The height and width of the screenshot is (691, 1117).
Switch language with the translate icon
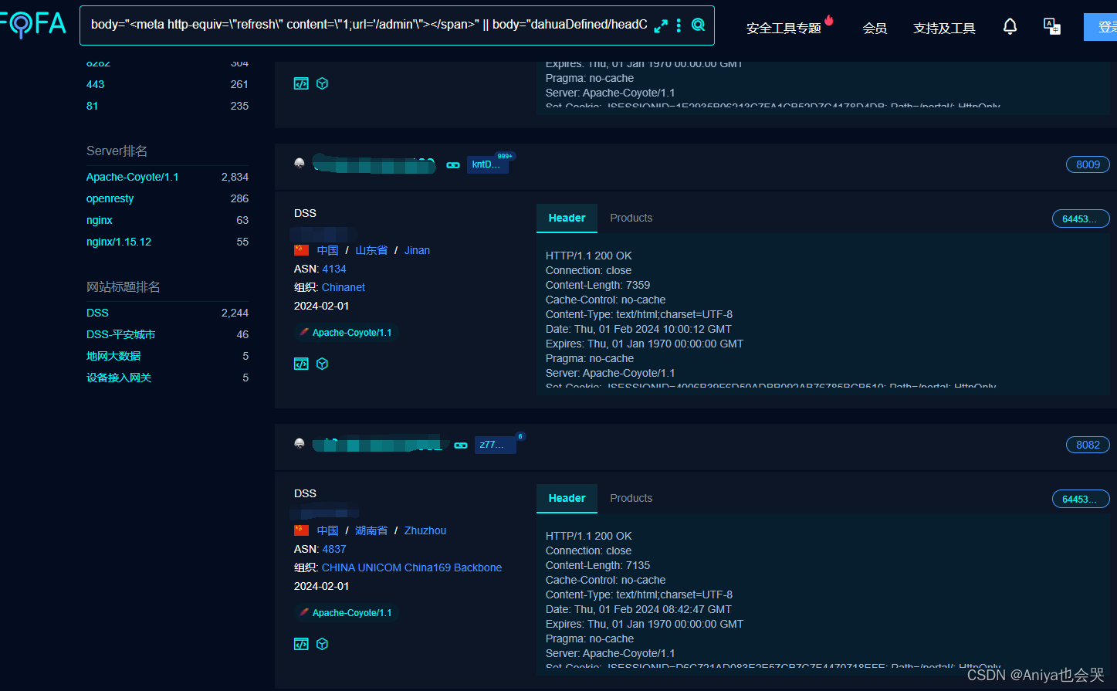pyautogui.click(x=1051, y=27)
